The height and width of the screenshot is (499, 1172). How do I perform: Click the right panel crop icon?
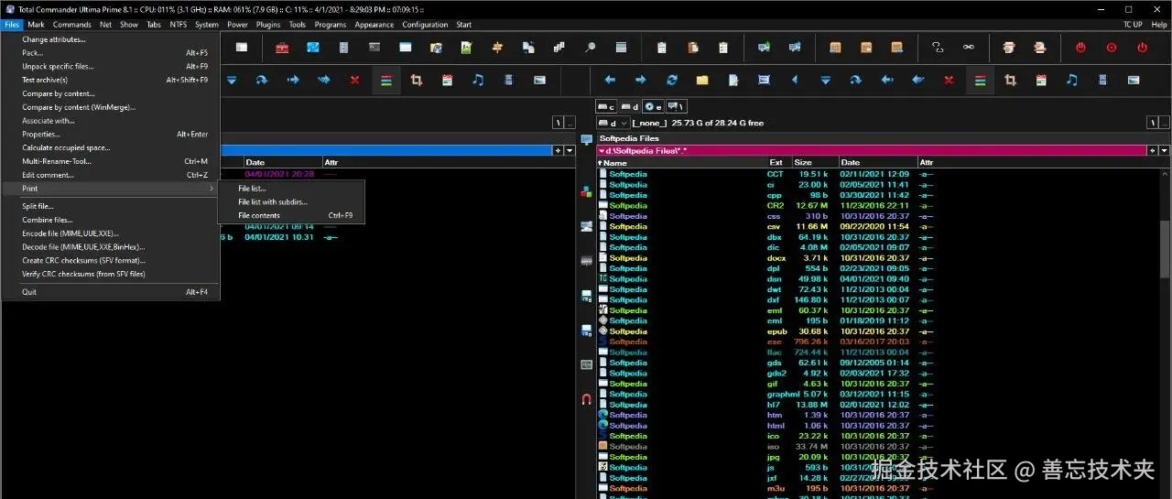1010,81
